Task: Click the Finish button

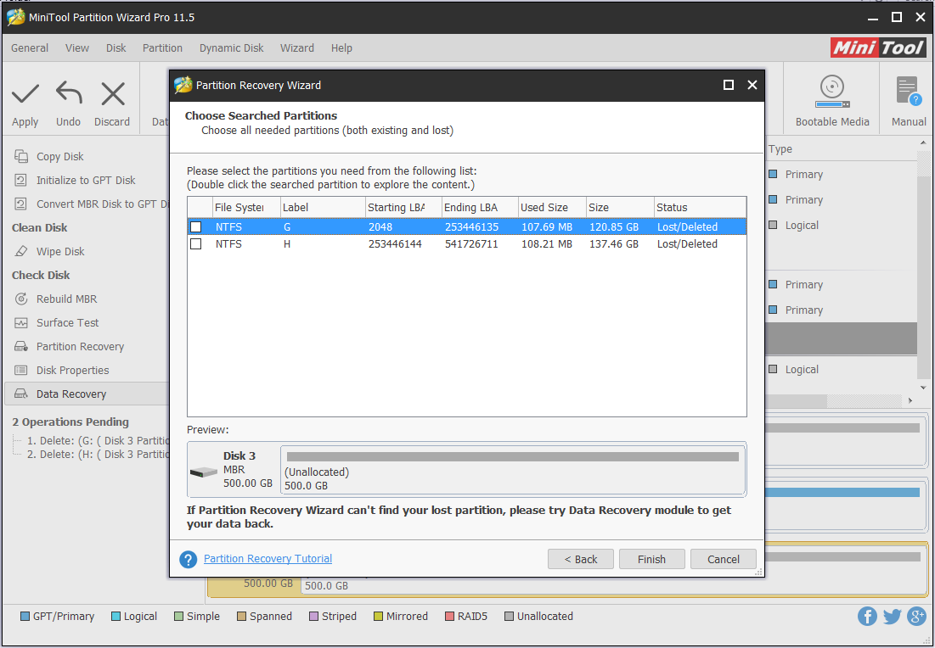Action: pyautogui.click(x=651, y=559)
